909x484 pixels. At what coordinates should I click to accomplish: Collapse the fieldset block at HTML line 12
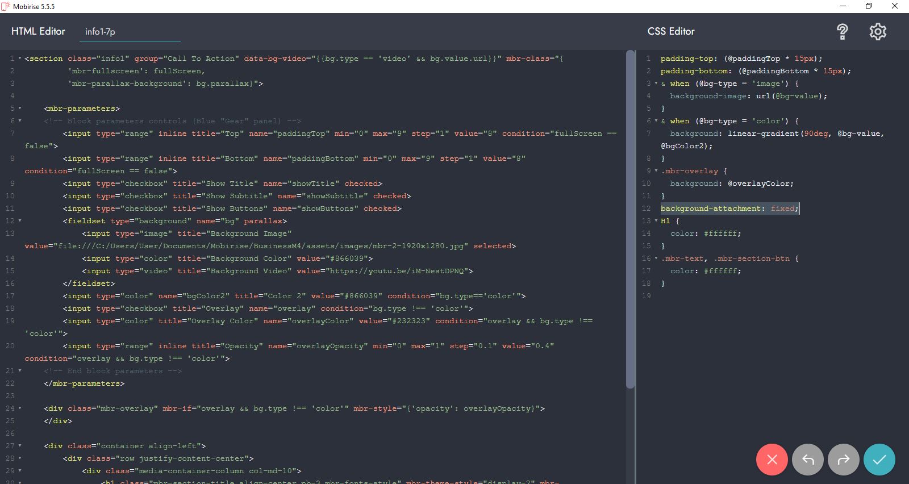(x=20, y=221)
